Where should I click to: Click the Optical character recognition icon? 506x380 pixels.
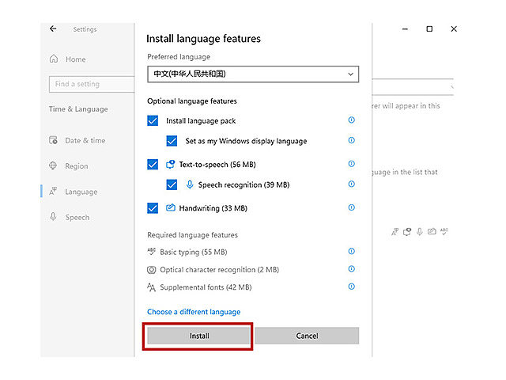151,269
